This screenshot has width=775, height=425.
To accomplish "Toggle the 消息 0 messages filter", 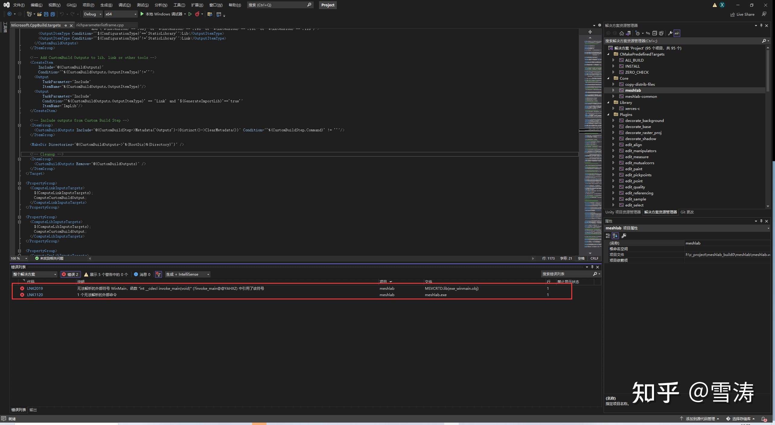I will tap(142, 274).
